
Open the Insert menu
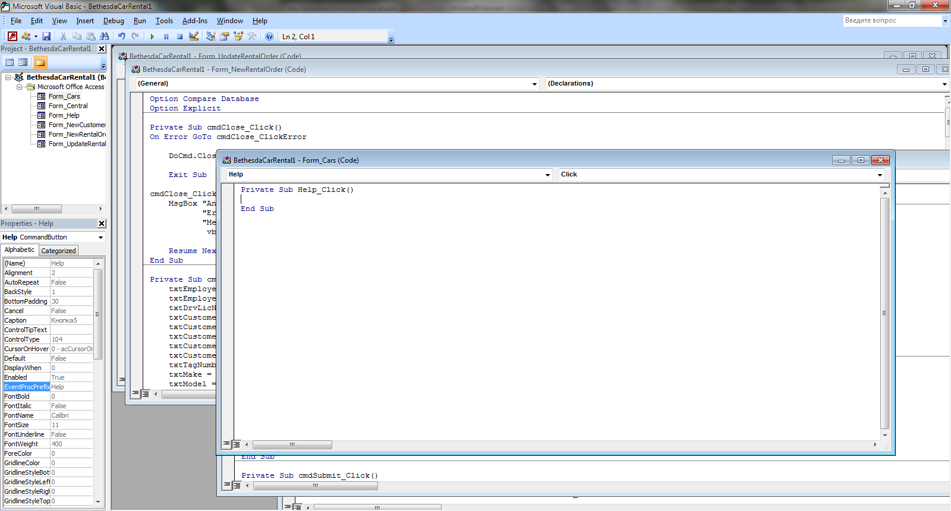click(x=85, y=21)
